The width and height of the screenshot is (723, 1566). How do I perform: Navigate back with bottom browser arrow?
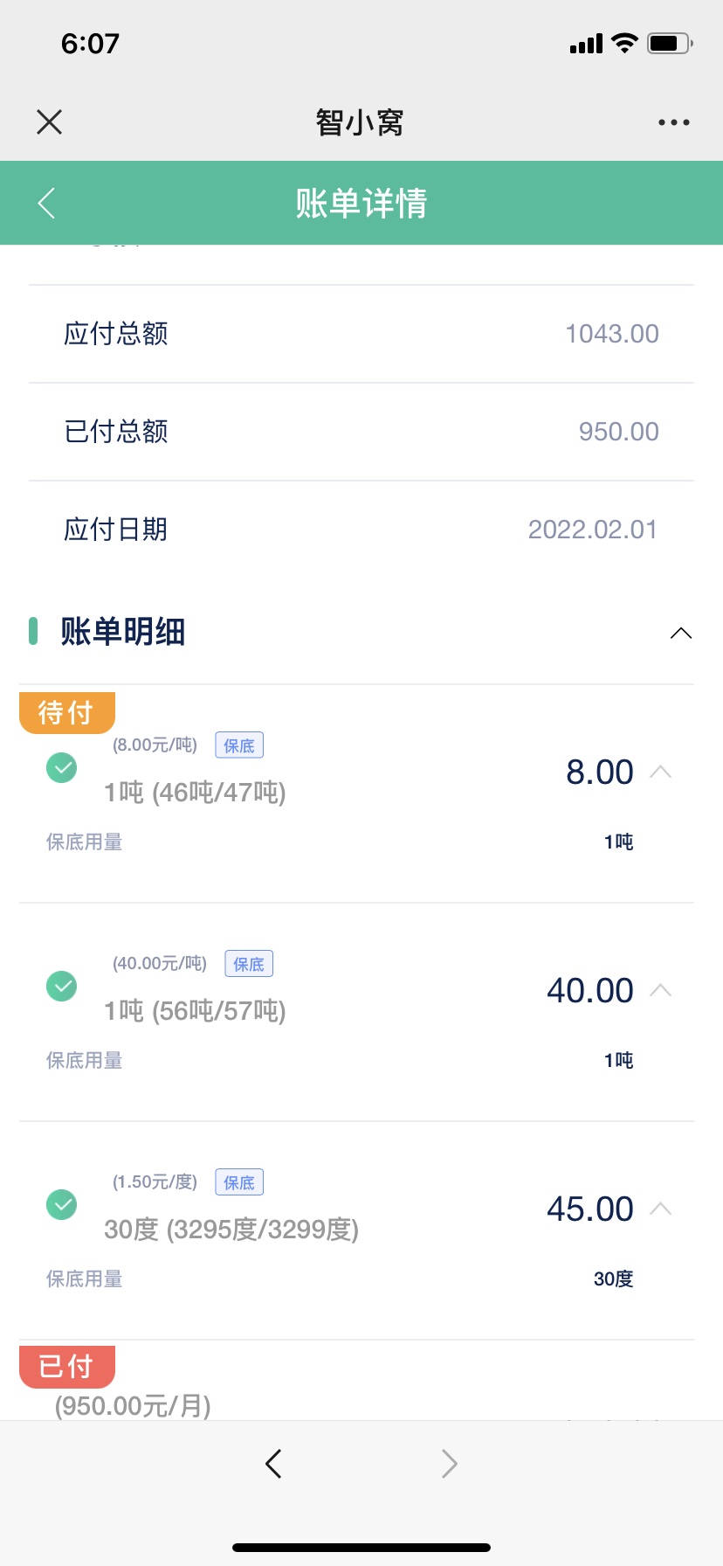(273, 1463)
